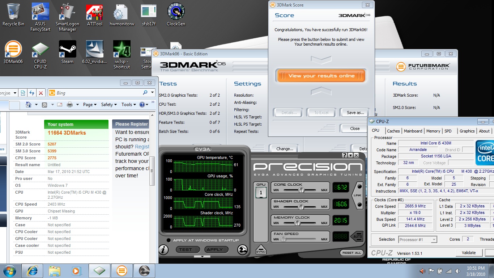
Task: Launch ClockGen desktop icon
Action: [x=176, y=15]
